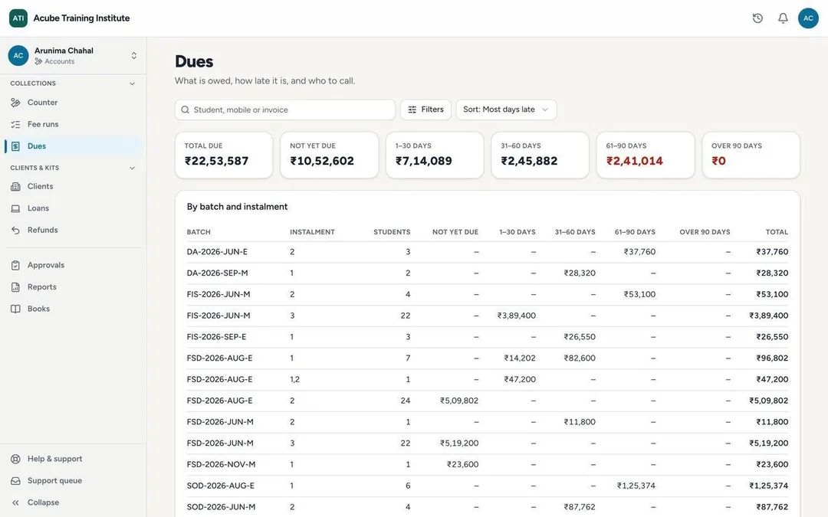Click the Counter icon in sidebar

pos(15,103)
